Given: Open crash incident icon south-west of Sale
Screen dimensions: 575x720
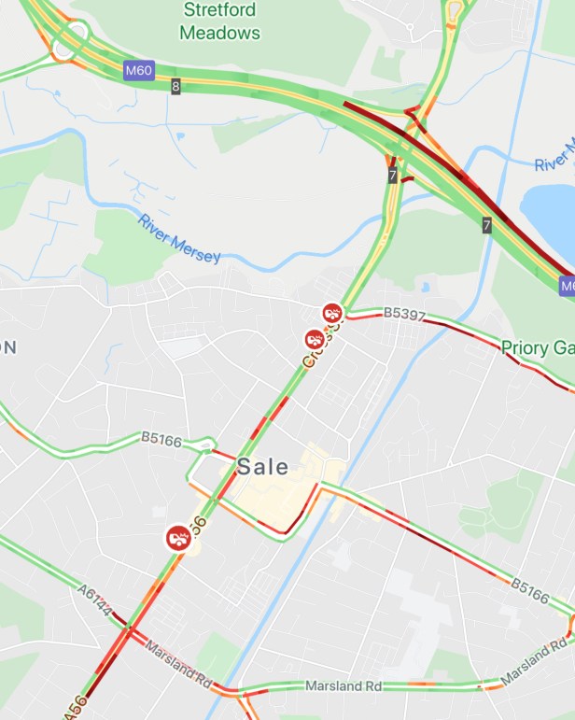Looking at the screenshot, I should pos(178,538).
